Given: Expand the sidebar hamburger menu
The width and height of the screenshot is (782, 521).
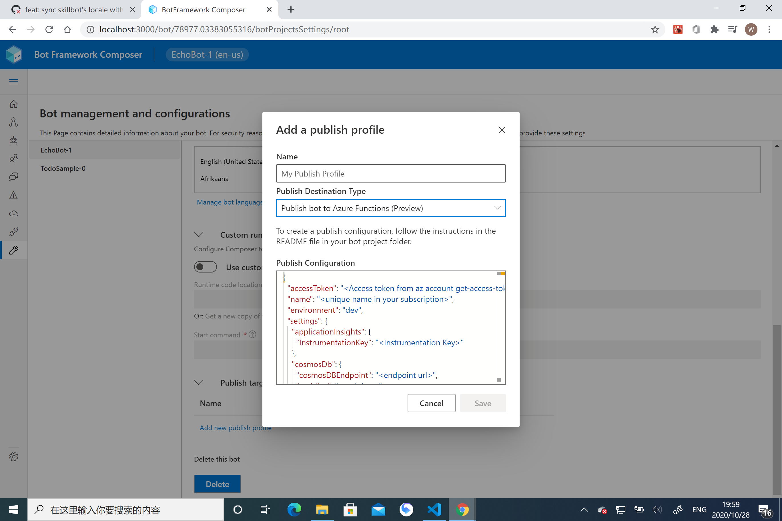Looking at the screenshot, I should [14, 82].
